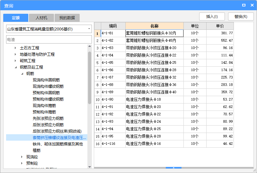This screenshot has height=173, width=257.
Task: Select row 电渣压力焊接头Φ18
Action: (x=155, y=99)
